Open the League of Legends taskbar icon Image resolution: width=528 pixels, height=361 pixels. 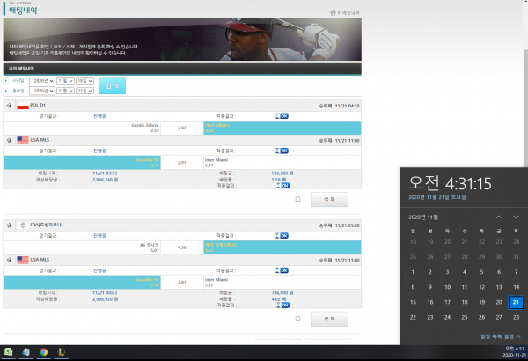point(61,352)
